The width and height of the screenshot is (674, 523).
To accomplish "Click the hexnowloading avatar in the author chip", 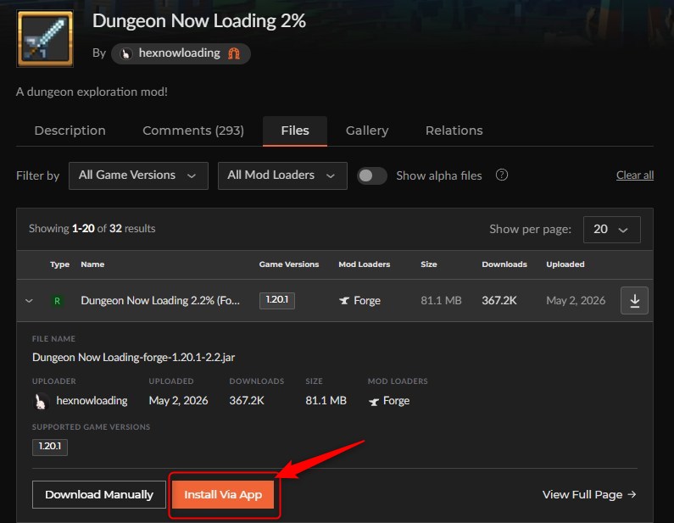I will [125, 53].
